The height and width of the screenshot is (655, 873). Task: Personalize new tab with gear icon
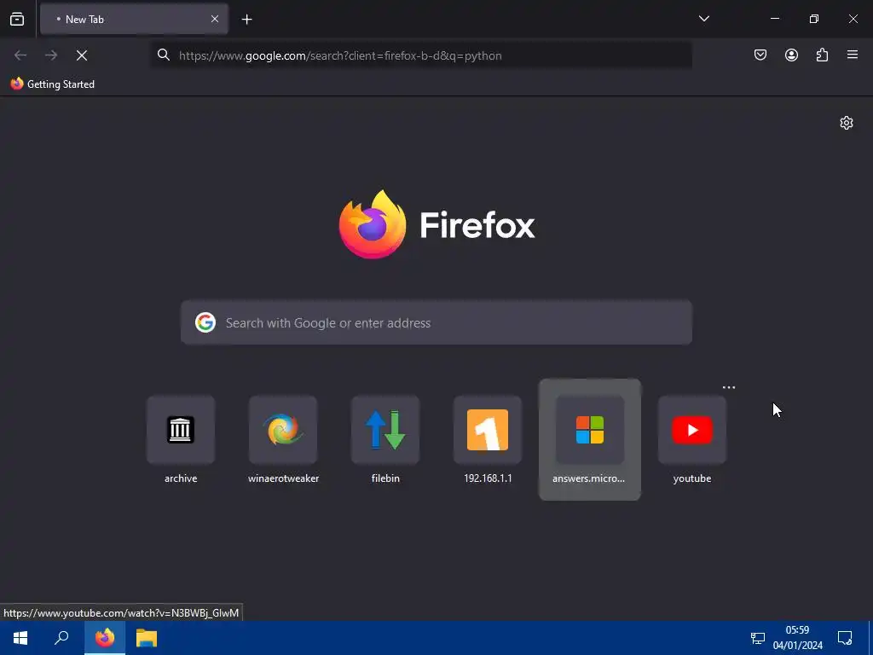tap(847, 123)
